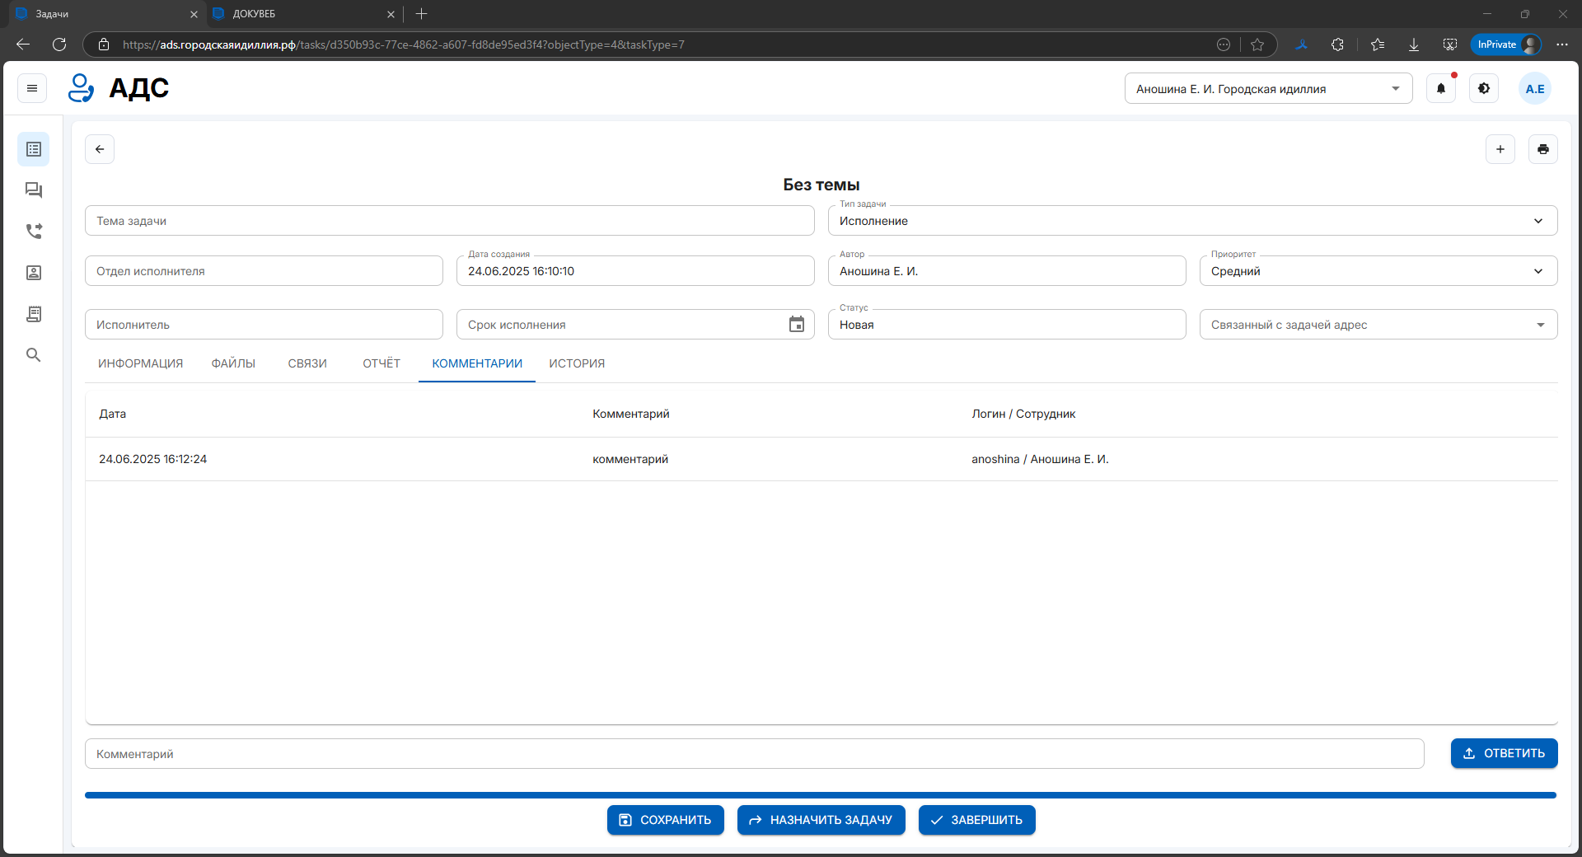Viewport: 1582px width, 857px height.
Task: Close the Задачи browser tab
Action: (194, 14)
